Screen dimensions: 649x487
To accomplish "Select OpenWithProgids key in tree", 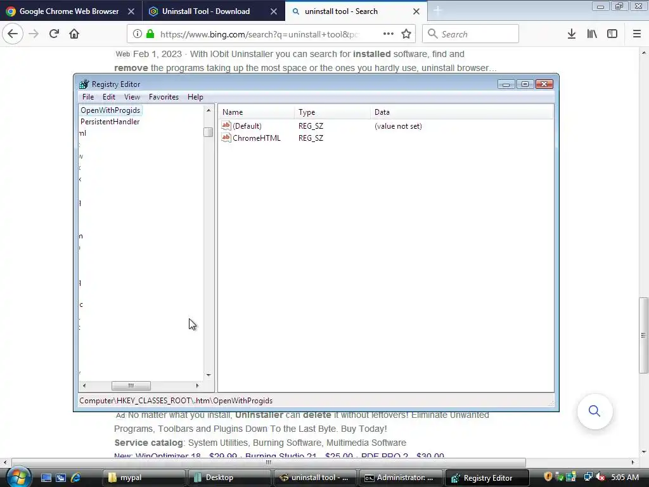I will [x=110, y=110].
